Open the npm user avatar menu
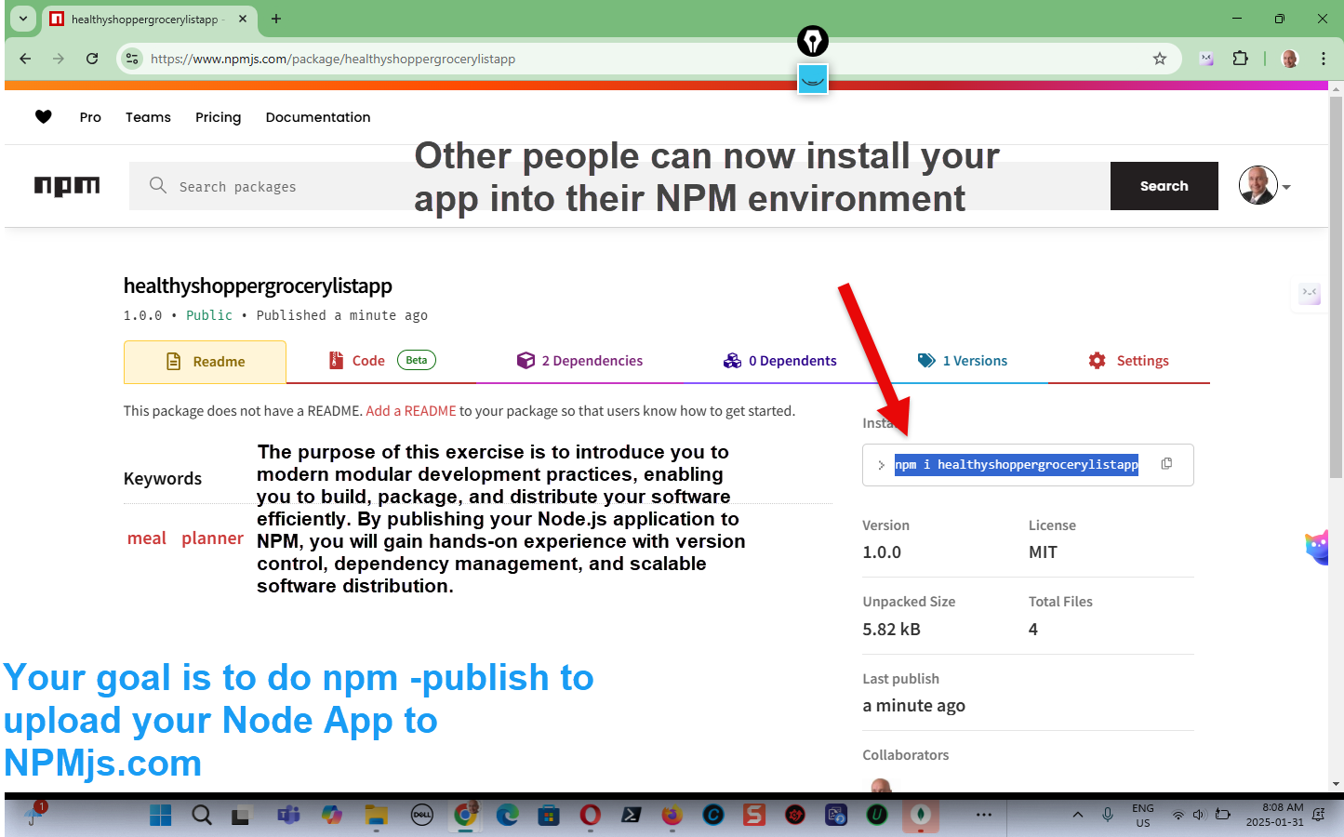Screen dimensions: 1344x837 (x=1265, y=186)
